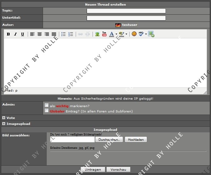Insert a numbered list
Screen dimensions: 211x175
71,34
